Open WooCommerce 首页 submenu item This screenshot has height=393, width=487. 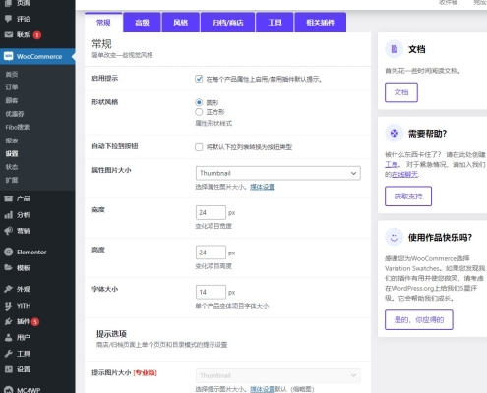point(12,75)
